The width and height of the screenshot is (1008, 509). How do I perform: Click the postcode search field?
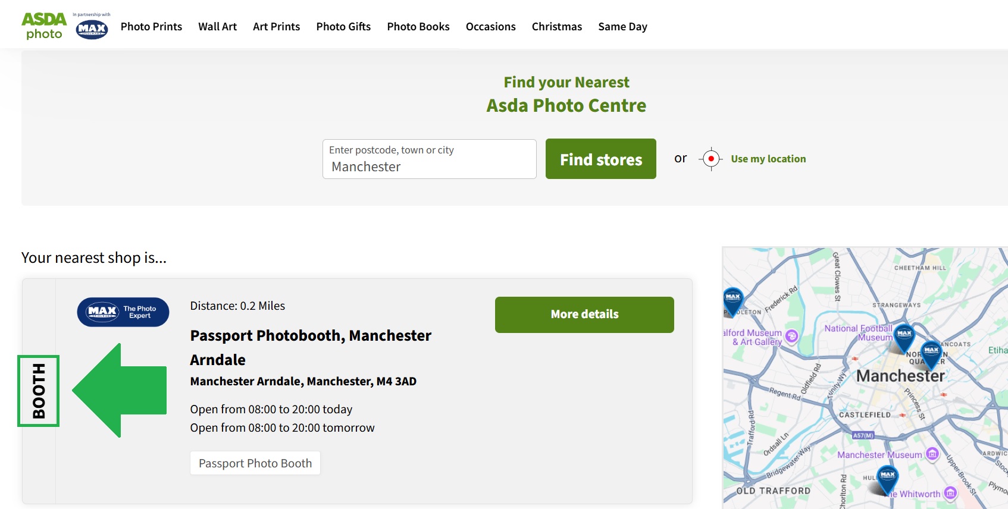click(429, 159)
